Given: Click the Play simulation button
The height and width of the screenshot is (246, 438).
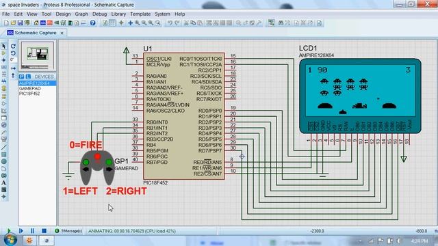Looking at the screenshot, I should click(x=9, y=231).
